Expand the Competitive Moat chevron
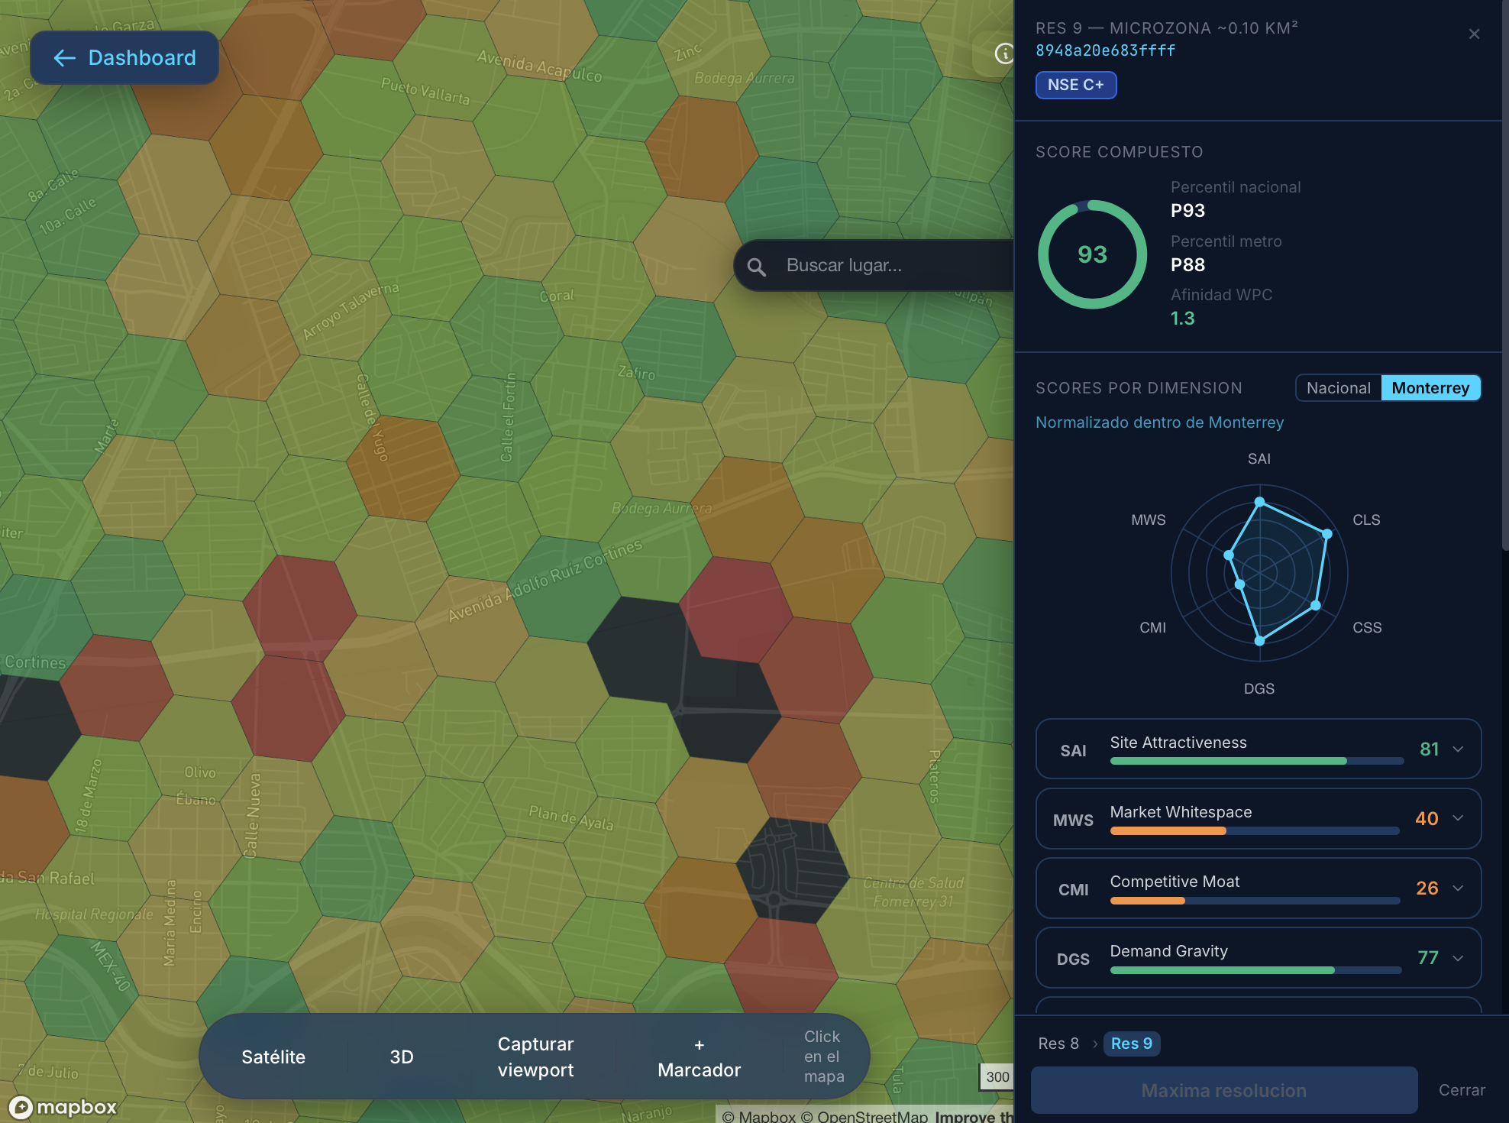 click(1458, 888)
